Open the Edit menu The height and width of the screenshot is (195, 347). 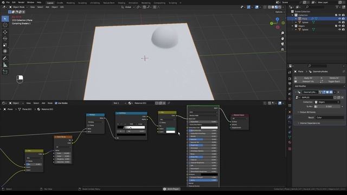pos(14,2)
